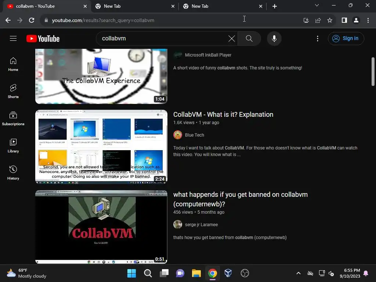Open the Windows Start menu
Image resolution: width=376 pixels, height=282 pixels.
131,273
